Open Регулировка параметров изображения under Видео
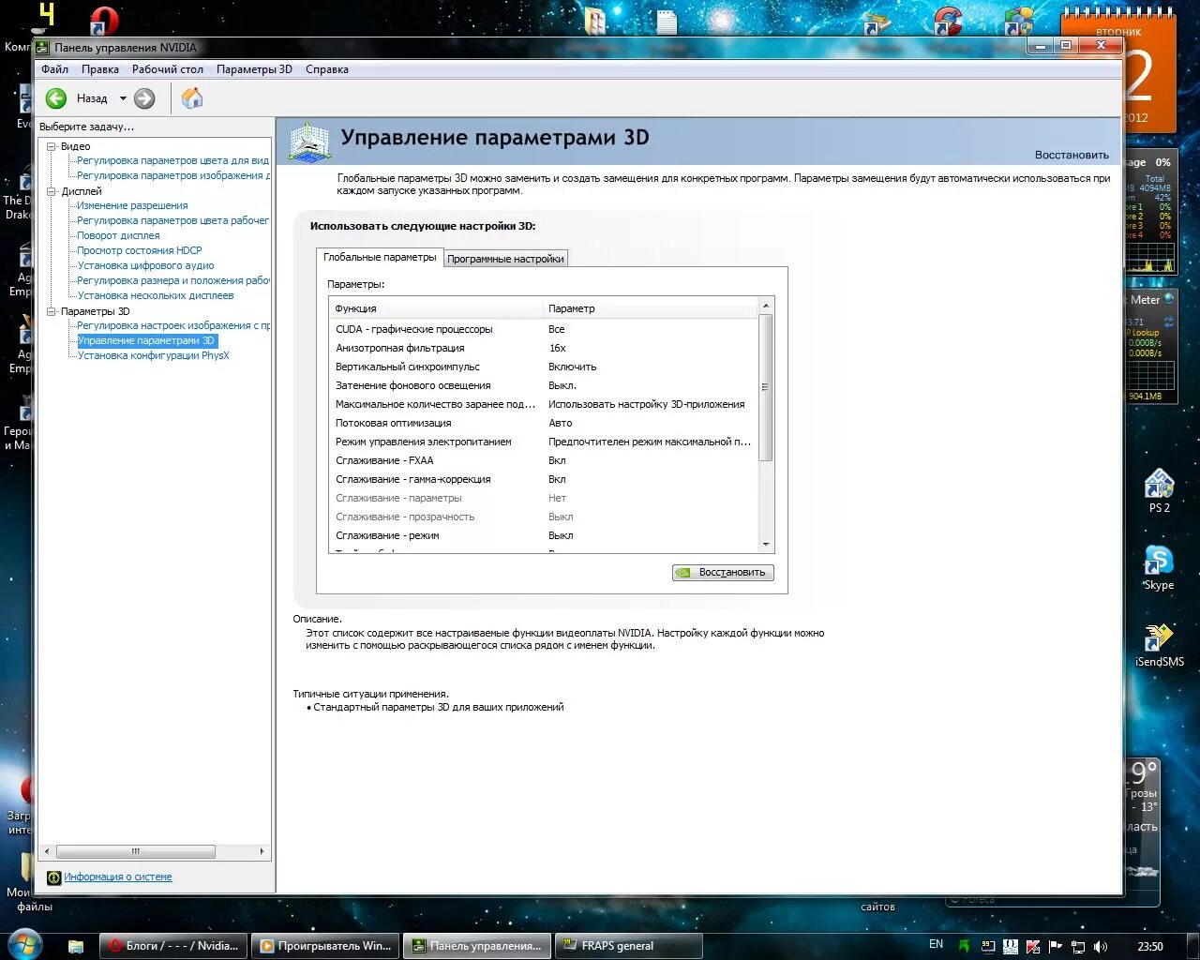The image size is (1200, 960). coord(173,175)
